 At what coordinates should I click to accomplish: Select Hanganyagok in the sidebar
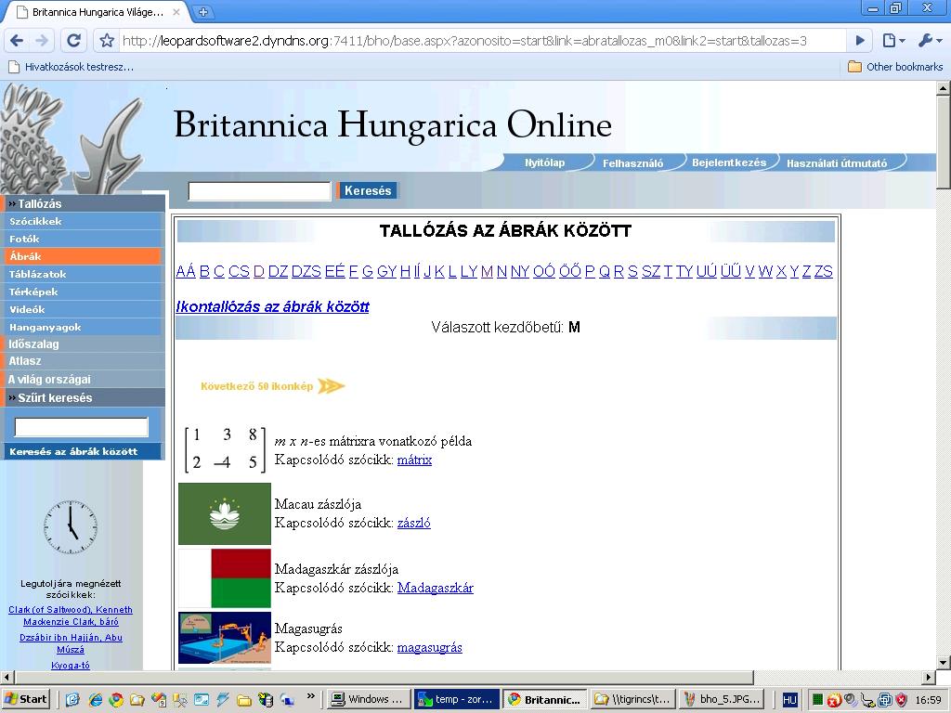83,327
